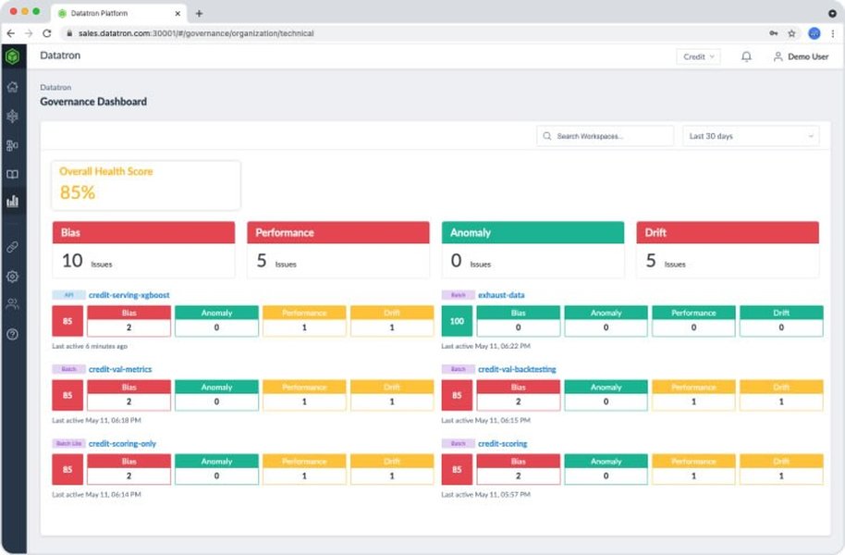Screen dimensions: 845x555
Task: Open the exhaust-data workspace link
Action: (x=501, y=295)
